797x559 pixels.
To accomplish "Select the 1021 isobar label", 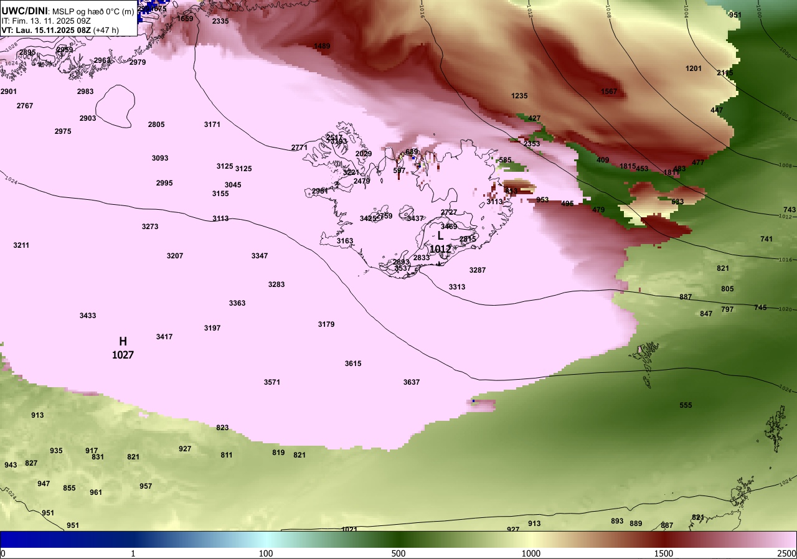I will click(x=349, y=529).
